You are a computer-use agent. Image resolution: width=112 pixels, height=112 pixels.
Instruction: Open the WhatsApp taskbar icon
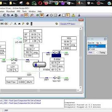click(x=34, y=3)
